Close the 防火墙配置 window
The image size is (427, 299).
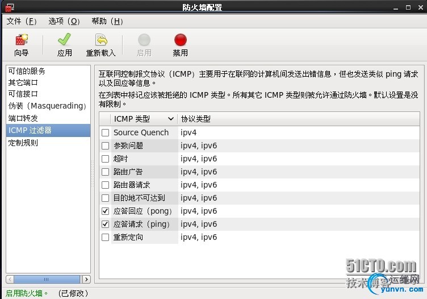pos(420,7)
